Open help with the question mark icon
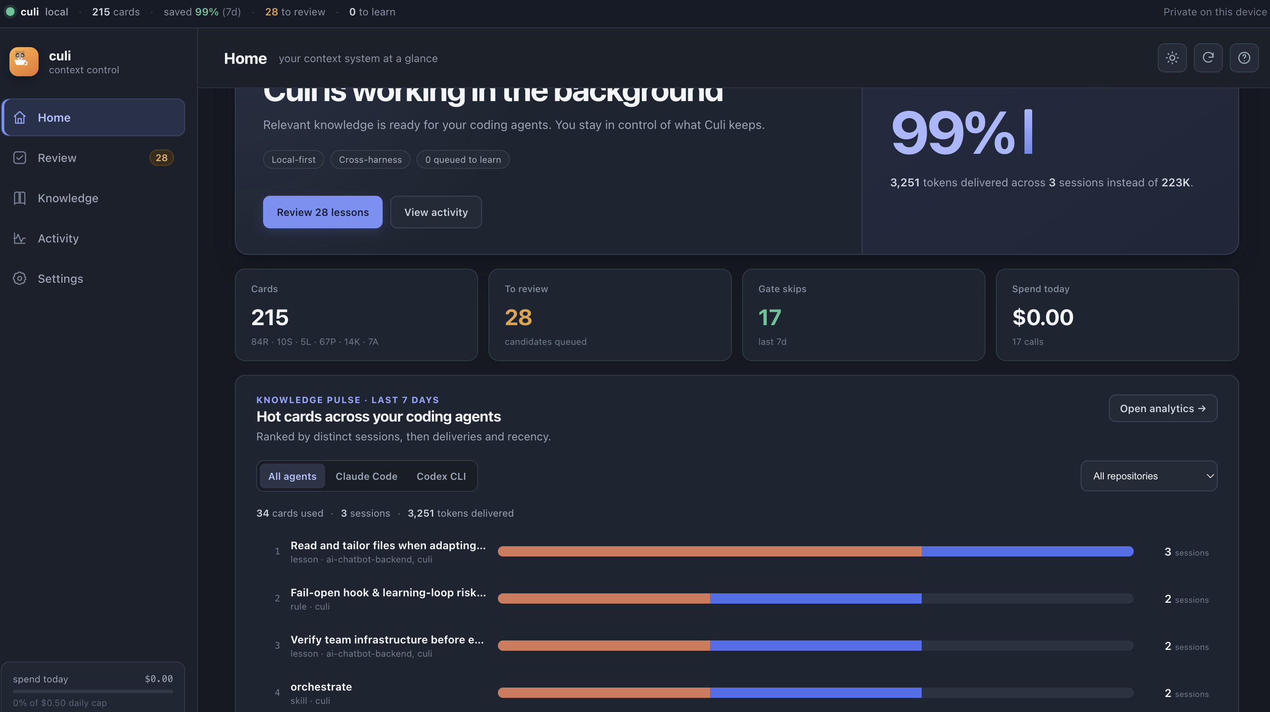Screen dimensions: 1270x712 pos(1244,58)
